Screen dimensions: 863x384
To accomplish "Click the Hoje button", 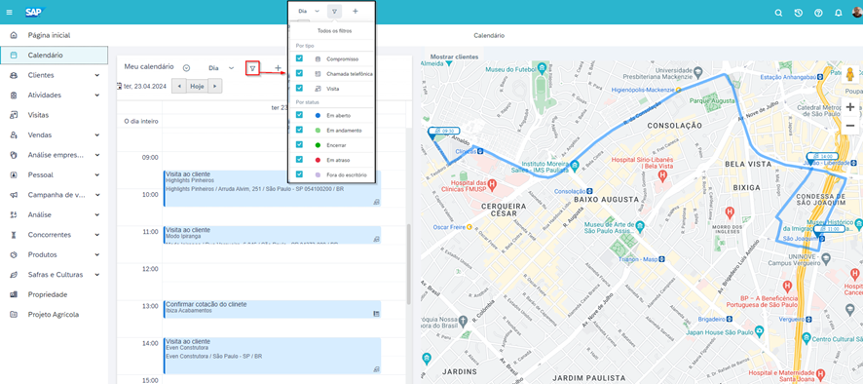I will click(x=197, y=87).
